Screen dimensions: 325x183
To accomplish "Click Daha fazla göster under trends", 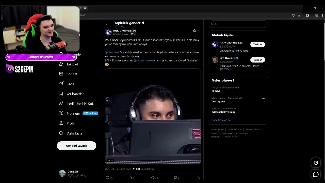I will coord(221,120).
